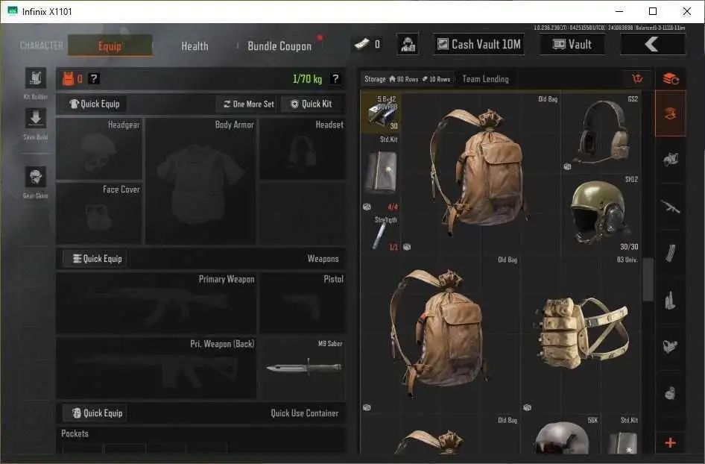Image resolution: width=705 pixels, height=464 pixels.
Task: Click the orange plus icon in sidebar
Action: 671,443
